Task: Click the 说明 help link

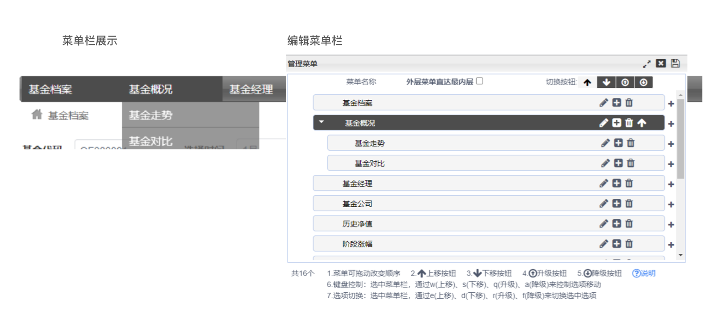Action: point(644,273)
